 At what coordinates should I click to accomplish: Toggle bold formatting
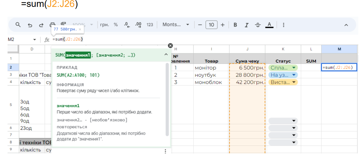click(x=235, y=25)
